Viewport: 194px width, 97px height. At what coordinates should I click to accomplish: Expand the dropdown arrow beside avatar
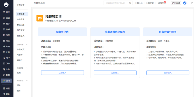pyautogui.click(x=188, y=3)
